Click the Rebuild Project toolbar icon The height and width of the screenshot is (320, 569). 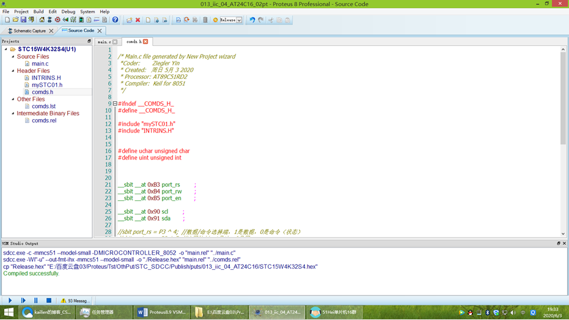(186, 20)
